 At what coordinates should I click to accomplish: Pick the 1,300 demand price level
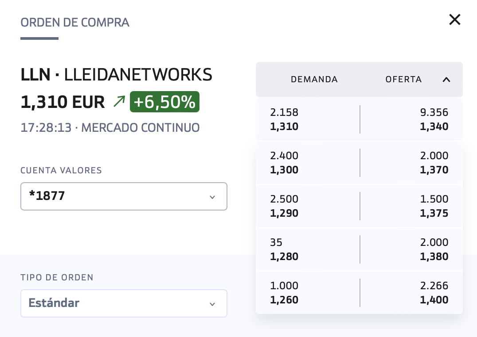tap(308, 163)
